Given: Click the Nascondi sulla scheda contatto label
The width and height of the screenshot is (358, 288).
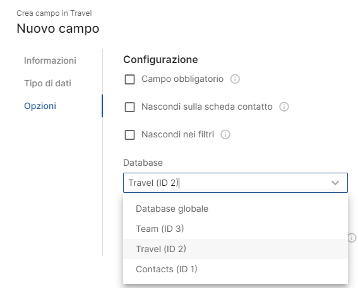Looking at the screenshot, I should (x=207, y=107).
